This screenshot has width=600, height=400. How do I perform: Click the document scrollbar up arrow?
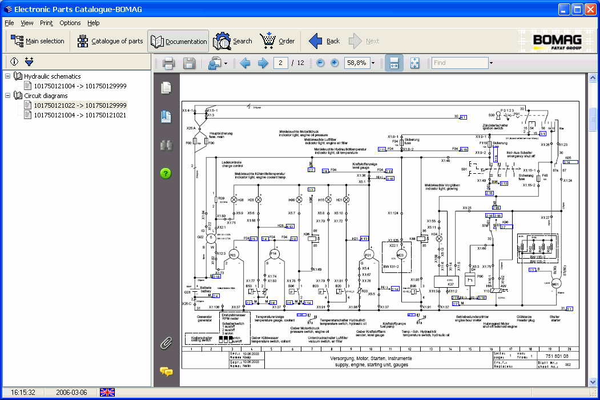coord(593,78)
